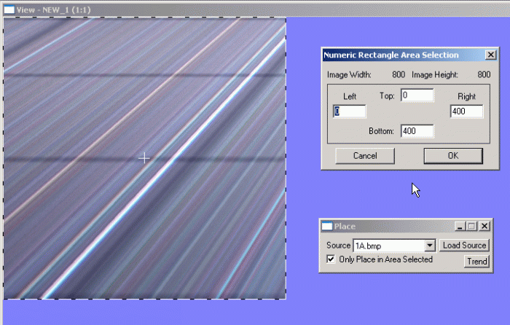
Task: Toggle Only Place in Area Selected checkbox
Action: click(x=331, y=259)
